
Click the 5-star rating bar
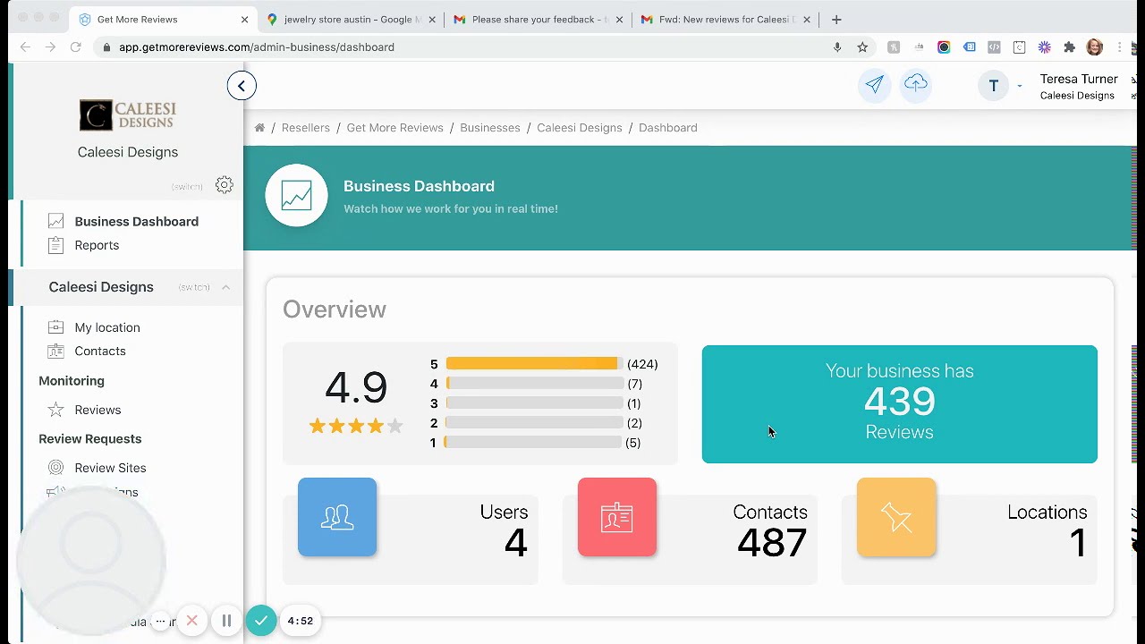click(534, 364)
